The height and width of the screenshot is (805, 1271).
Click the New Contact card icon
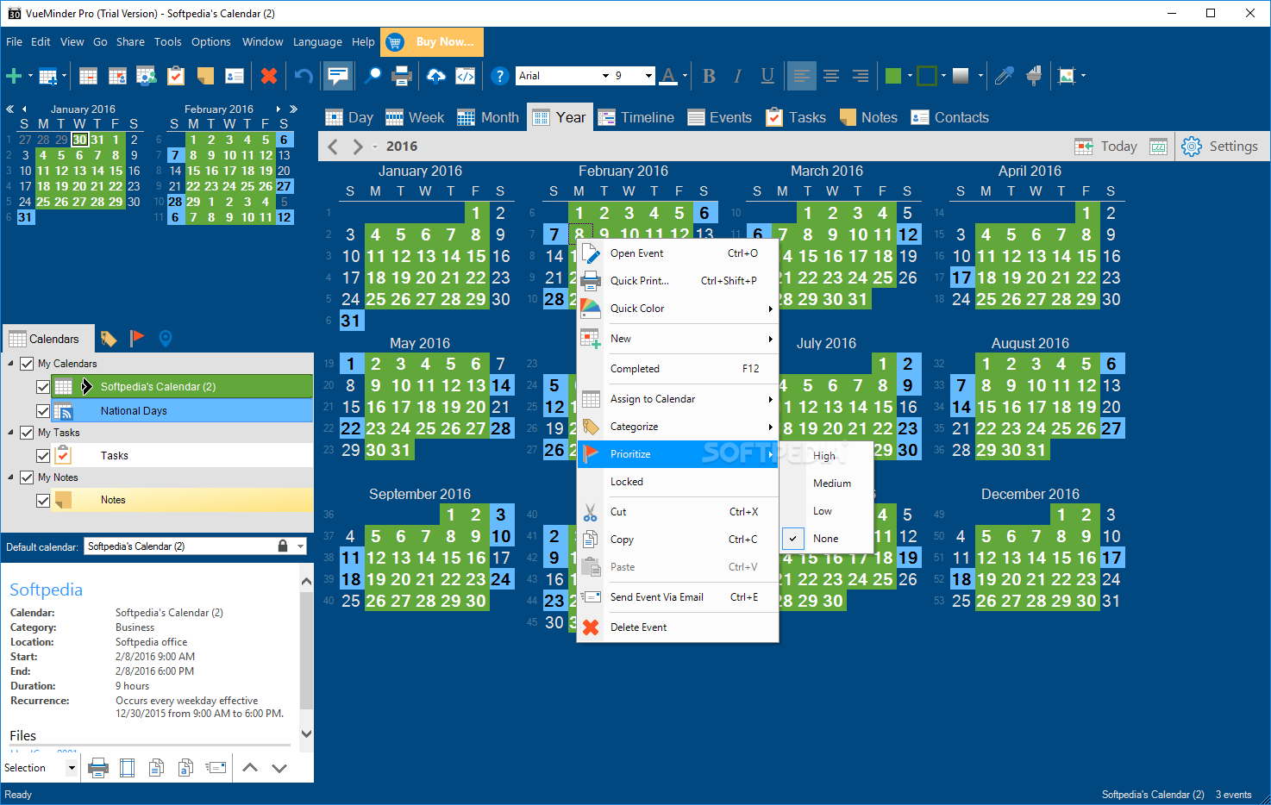click(235, 76)
